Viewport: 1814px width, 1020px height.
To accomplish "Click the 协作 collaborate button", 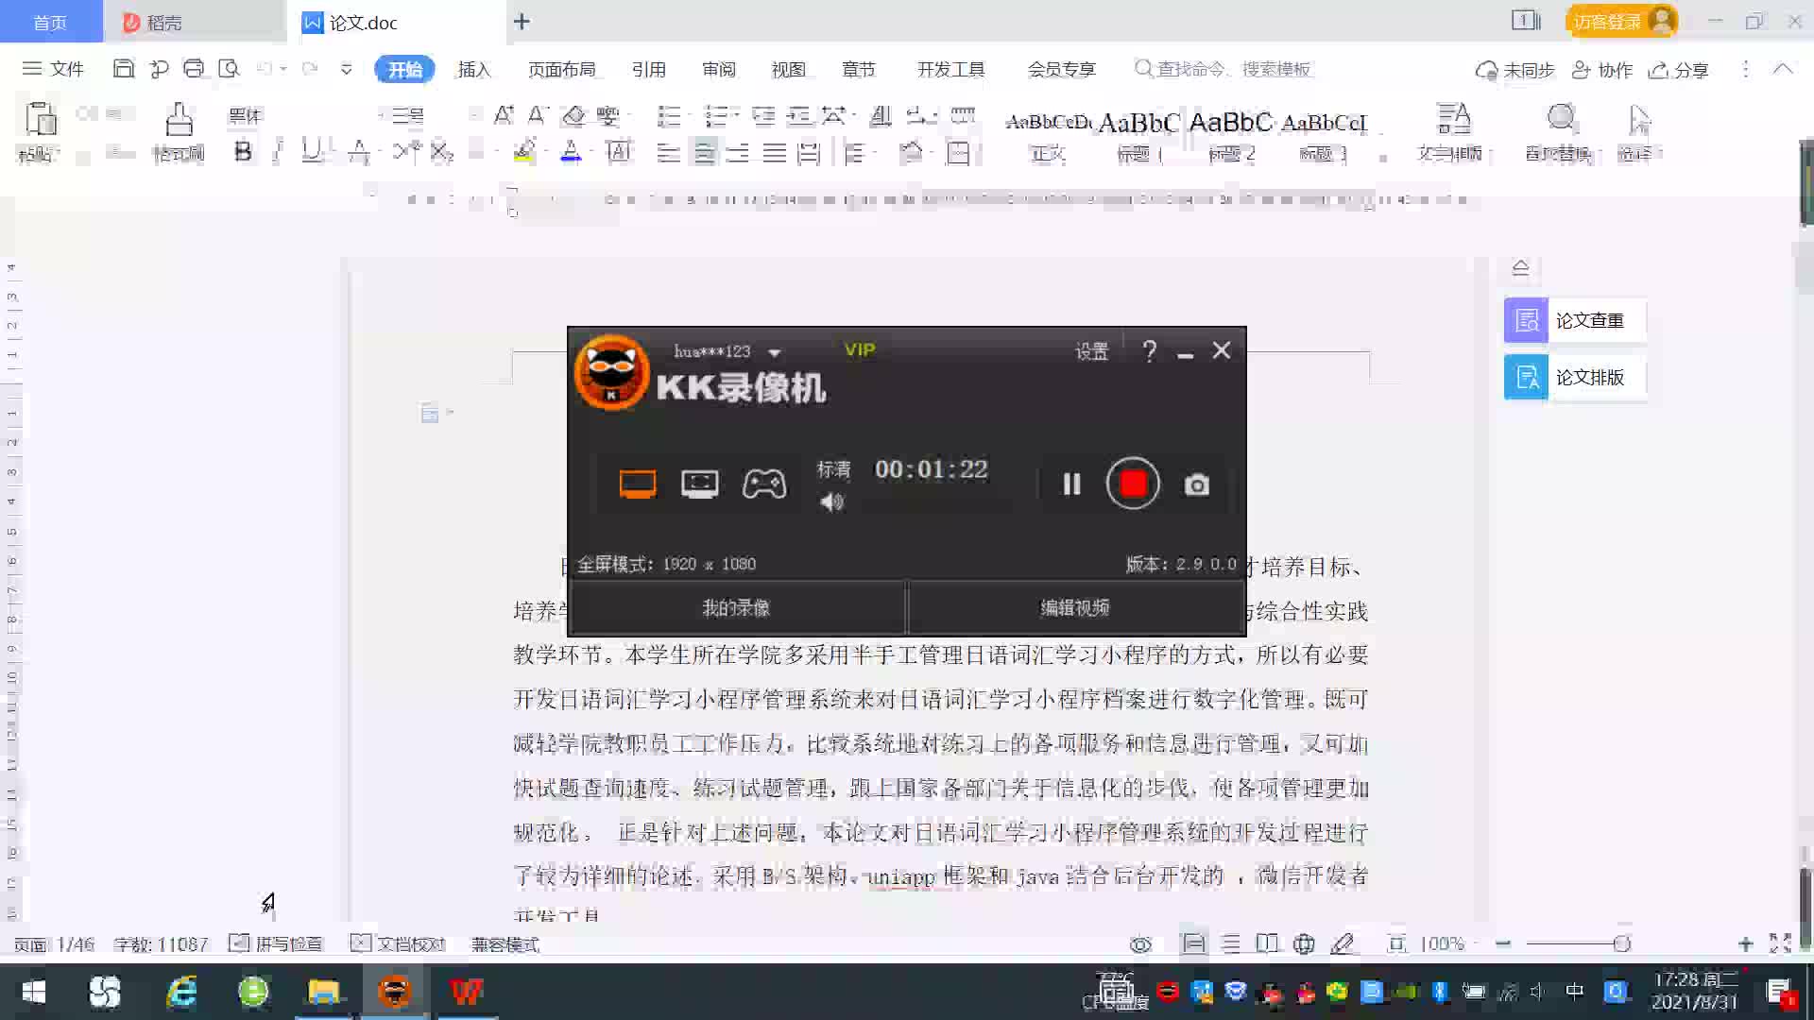I will (x=1601, y=70).
